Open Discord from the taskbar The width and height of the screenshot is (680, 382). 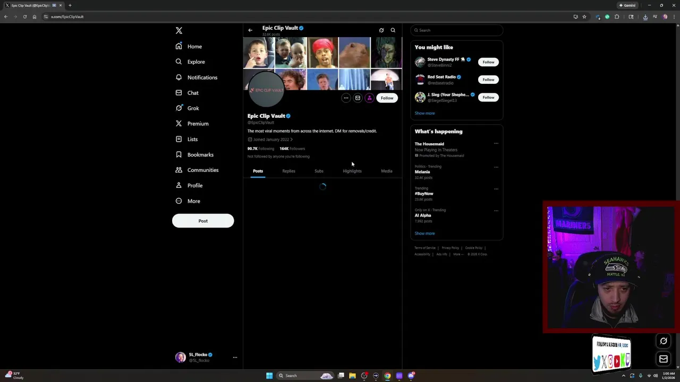411,376
